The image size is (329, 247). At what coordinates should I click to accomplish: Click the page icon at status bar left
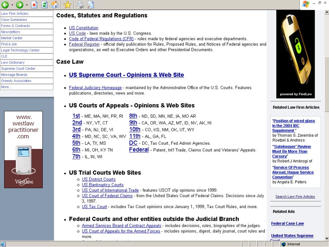click(3, 244)
